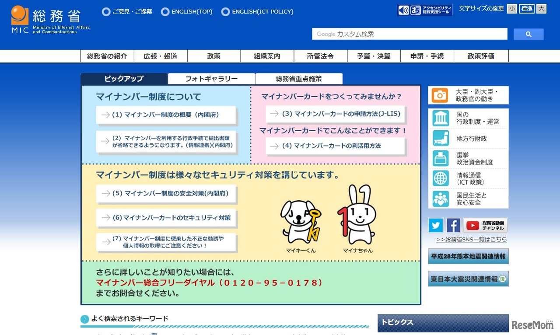Click the camera icon beside 大臣・副大臣・政務官の動き
Viewport: 560px width, 335px height.
tap(440, 95)
